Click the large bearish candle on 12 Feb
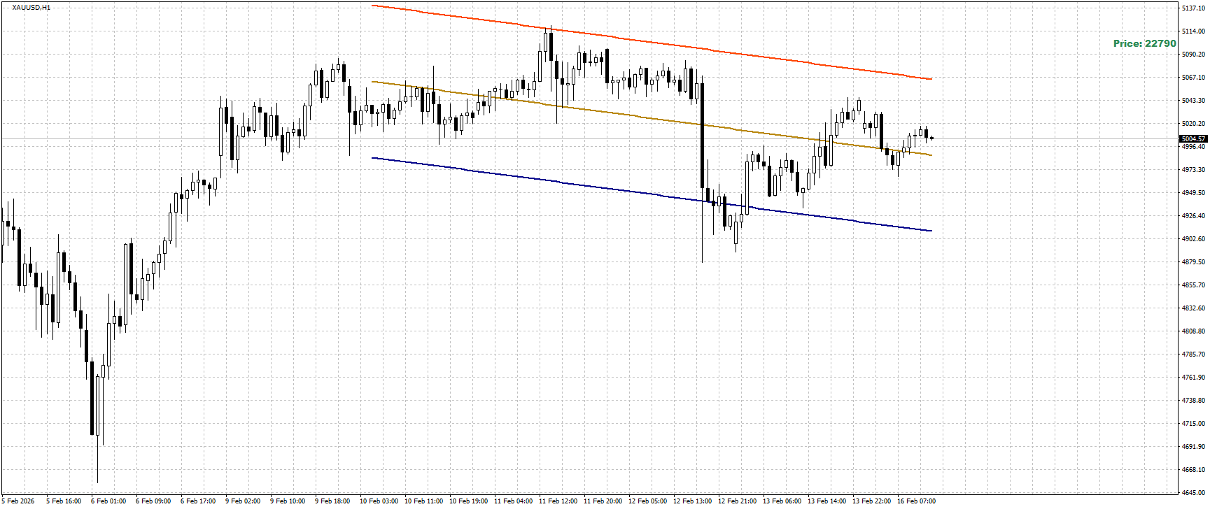The image size is (1210, 509). [x=702, y=136]
